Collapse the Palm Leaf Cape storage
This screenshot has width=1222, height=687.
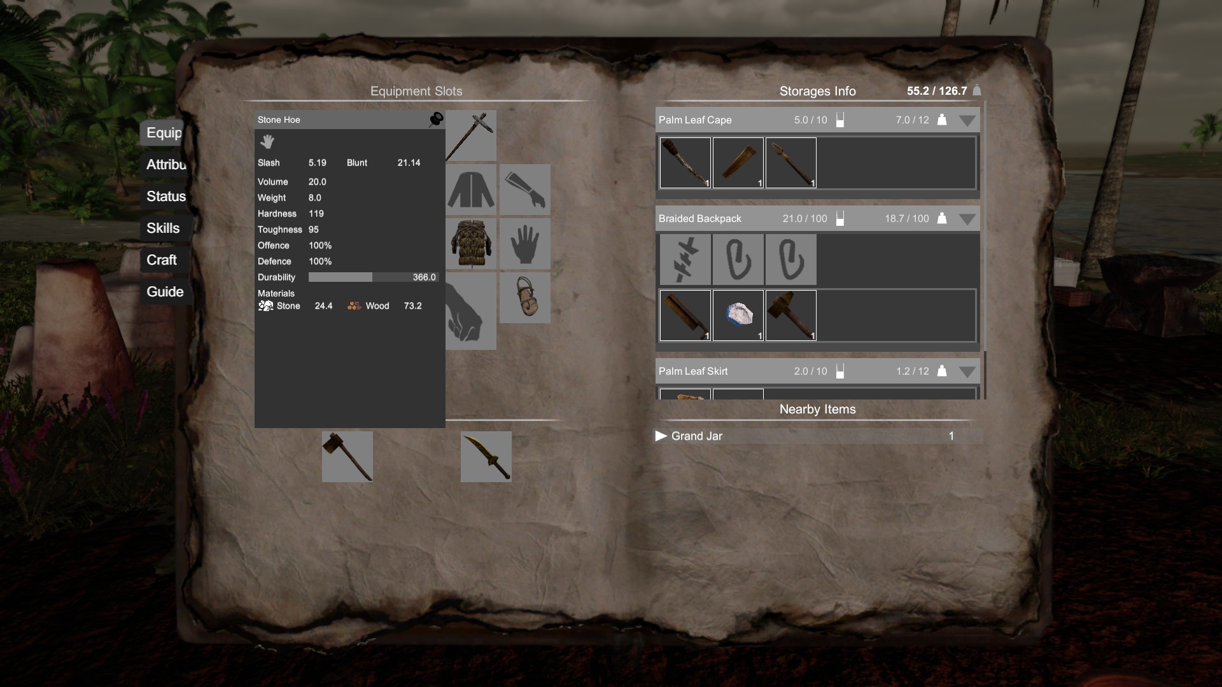point(967,120)
